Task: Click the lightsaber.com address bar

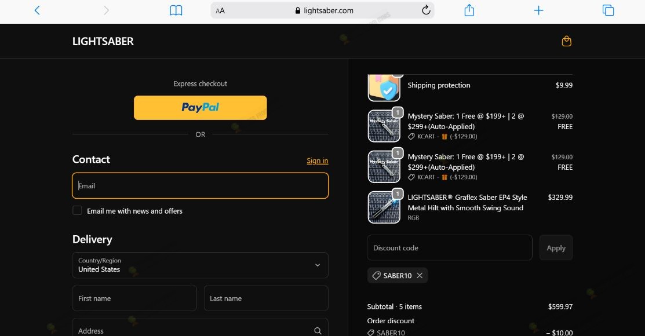Action: (322, 10)
